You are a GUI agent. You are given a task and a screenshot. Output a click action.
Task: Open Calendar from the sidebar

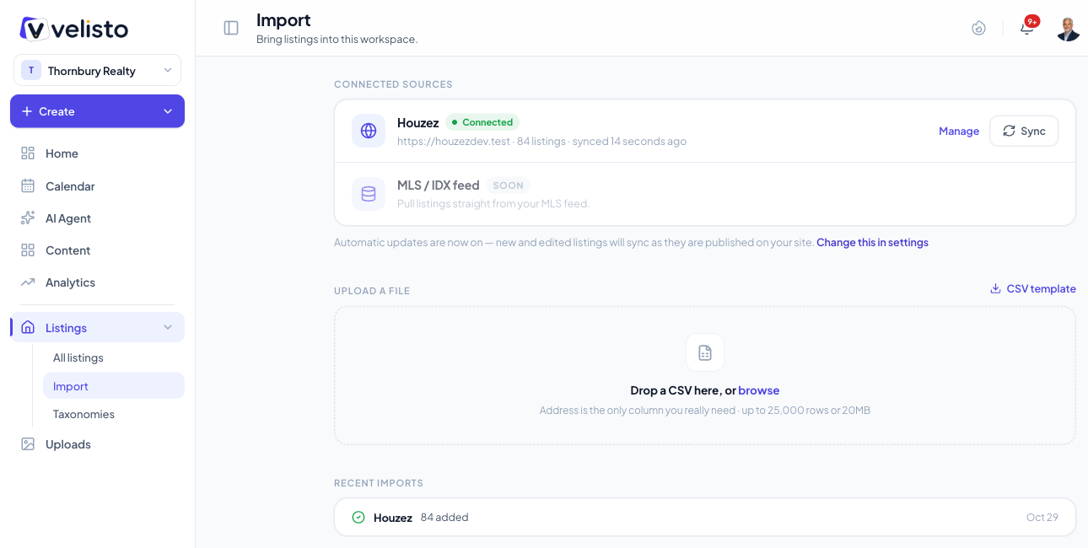[97, 185]
